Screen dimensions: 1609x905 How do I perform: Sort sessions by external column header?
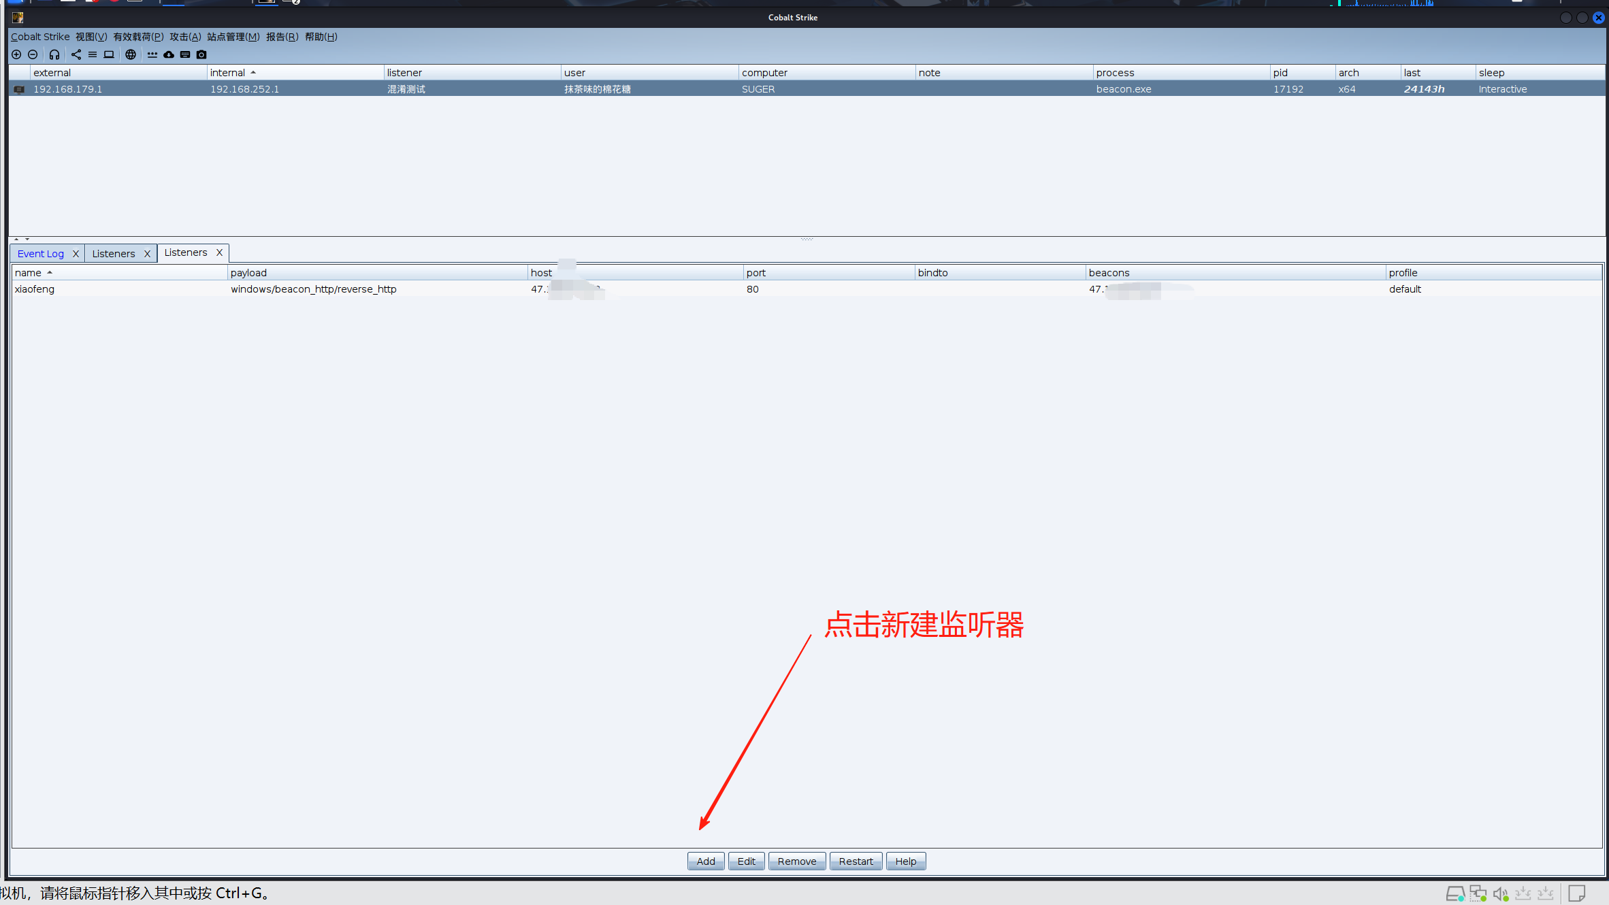click(118, 73)
